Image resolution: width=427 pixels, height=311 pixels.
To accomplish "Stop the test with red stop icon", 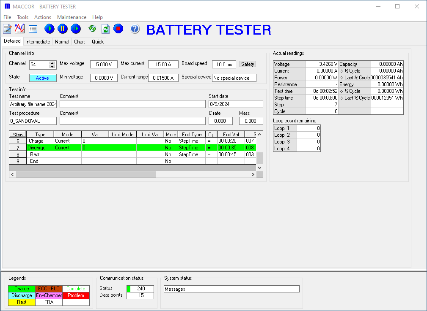I will [x=118, y=29].
